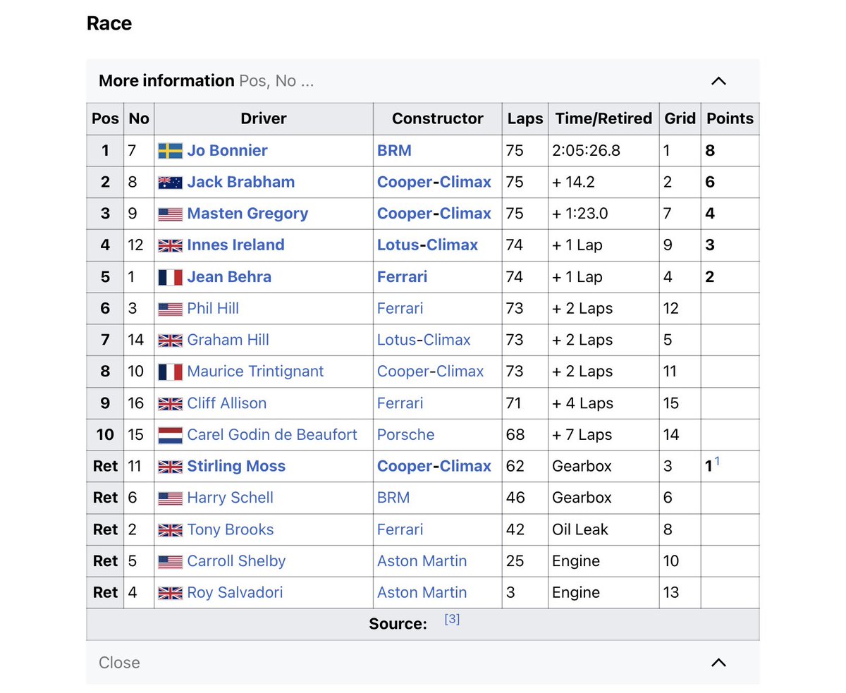
Task: Collapse the table using the top chevron
Action: (x=718, y=80)
